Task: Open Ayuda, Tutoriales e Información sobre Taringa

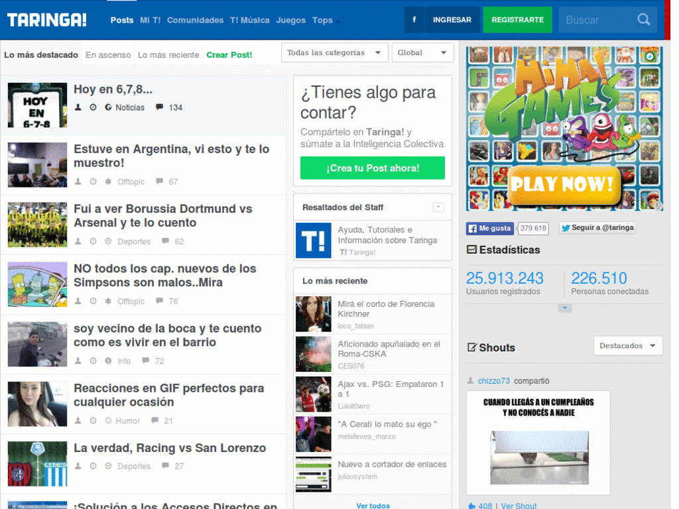Action: tap(387, 235)
